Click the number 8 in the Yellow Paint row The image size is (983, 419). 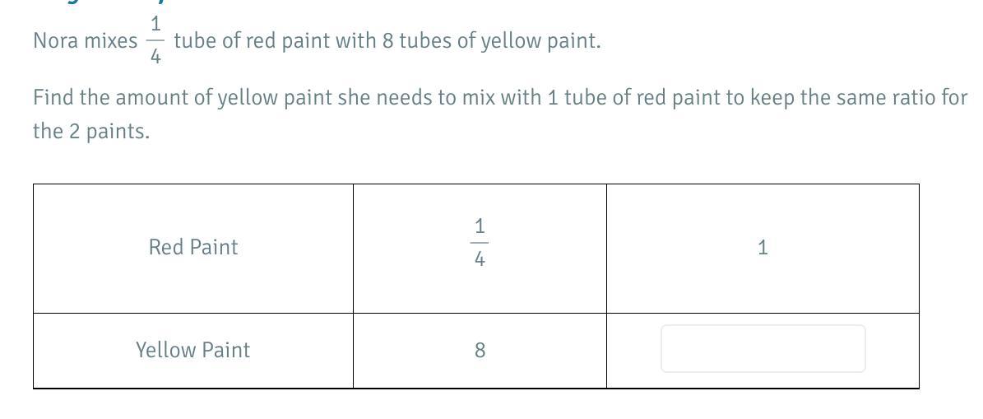tap(480, 351)
